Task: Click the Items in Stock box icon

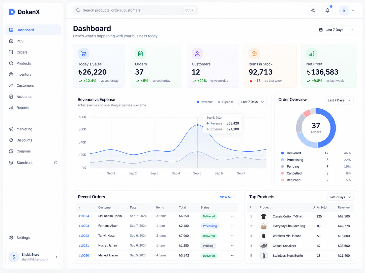Action: (x=254, y=54)
